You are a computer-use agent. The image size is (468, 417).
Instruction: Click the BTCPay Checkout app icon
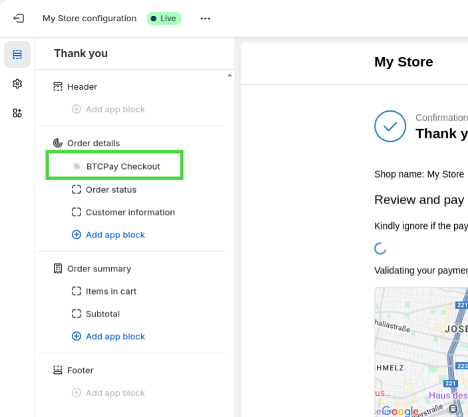click(x=77, y=166)
